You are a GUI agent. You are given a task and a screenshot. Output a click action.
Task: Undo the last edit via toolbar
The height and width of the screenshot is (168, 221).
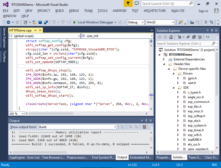pos(54,22)
